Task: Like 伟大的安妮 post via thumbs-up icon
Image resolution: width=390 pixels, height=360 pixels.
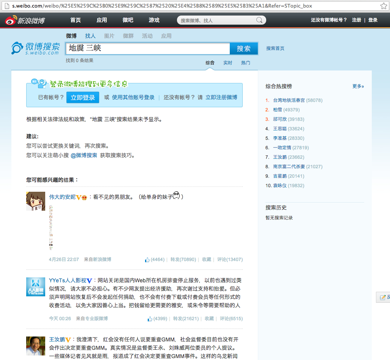Action: 147,260
